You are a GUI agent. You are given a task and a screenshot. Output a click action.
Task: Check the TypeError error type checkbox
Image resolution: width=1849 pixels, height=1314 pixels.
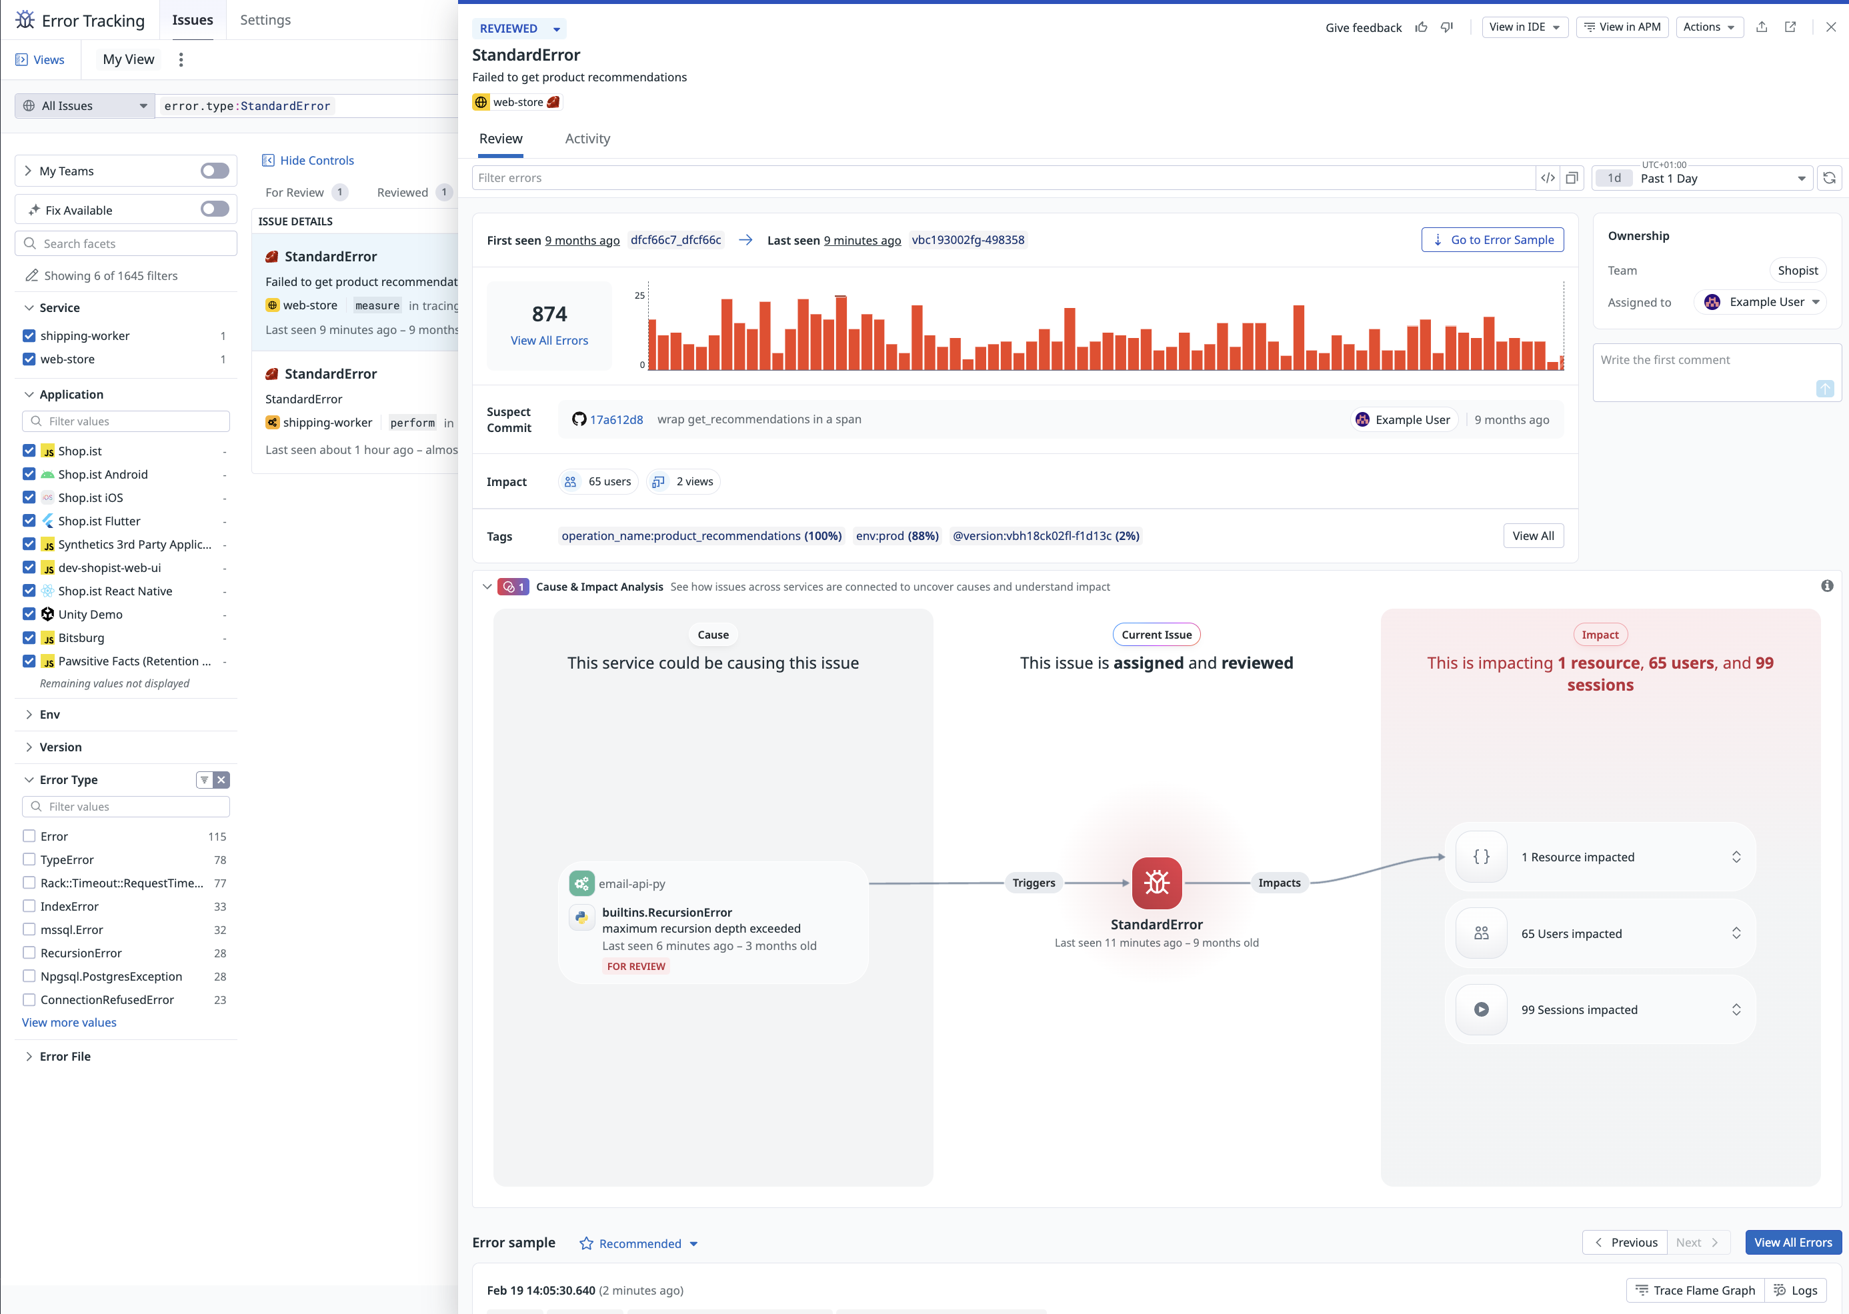[29, 859]
